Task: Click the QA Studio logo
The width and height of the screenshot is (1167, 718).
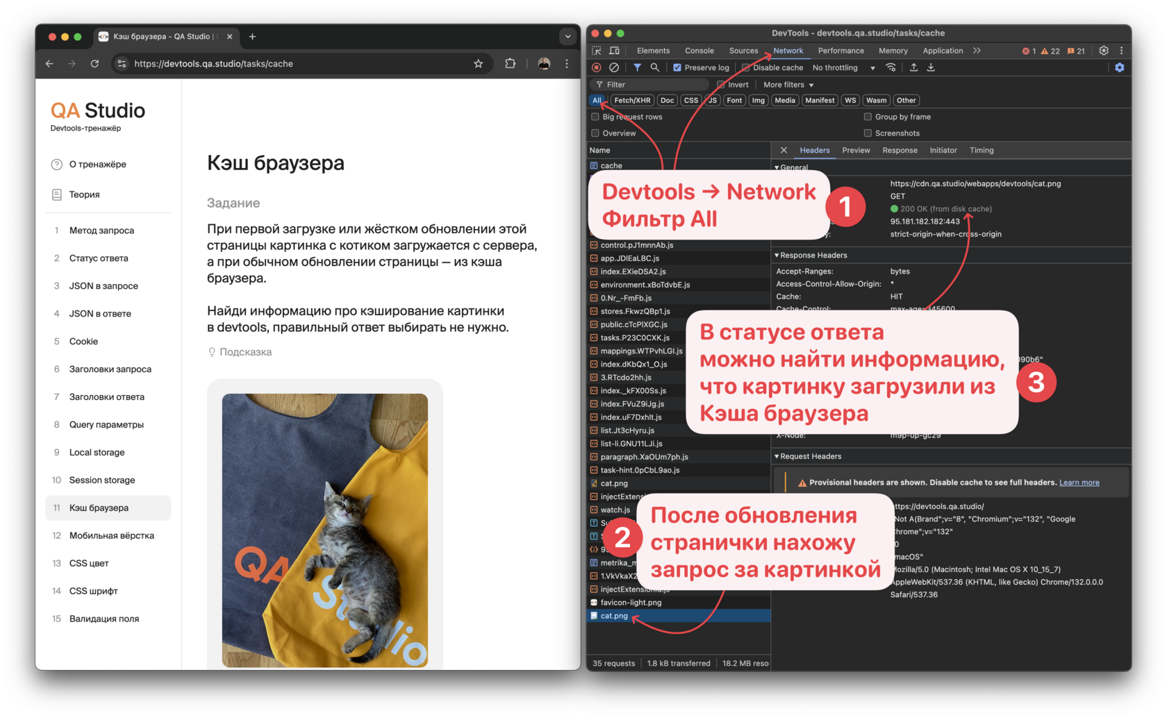Action: 98,111
